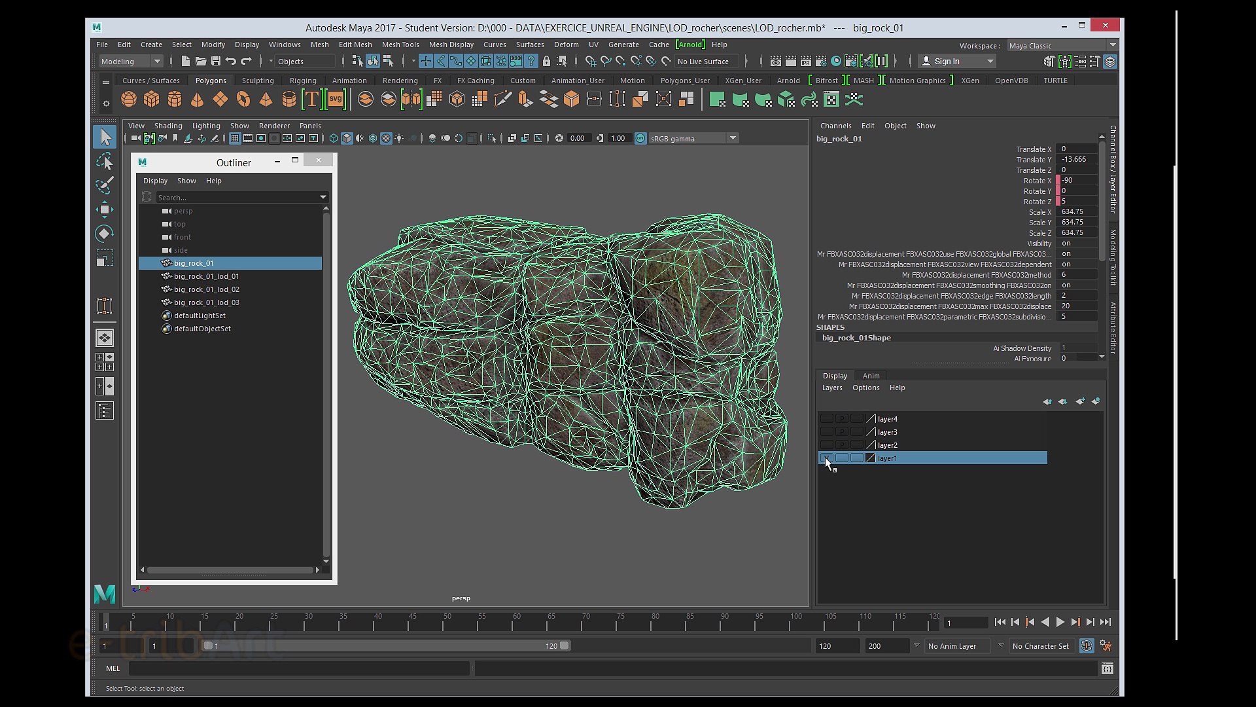
Task: Activate the Move tool in toolbox
Action: point(105,209)
